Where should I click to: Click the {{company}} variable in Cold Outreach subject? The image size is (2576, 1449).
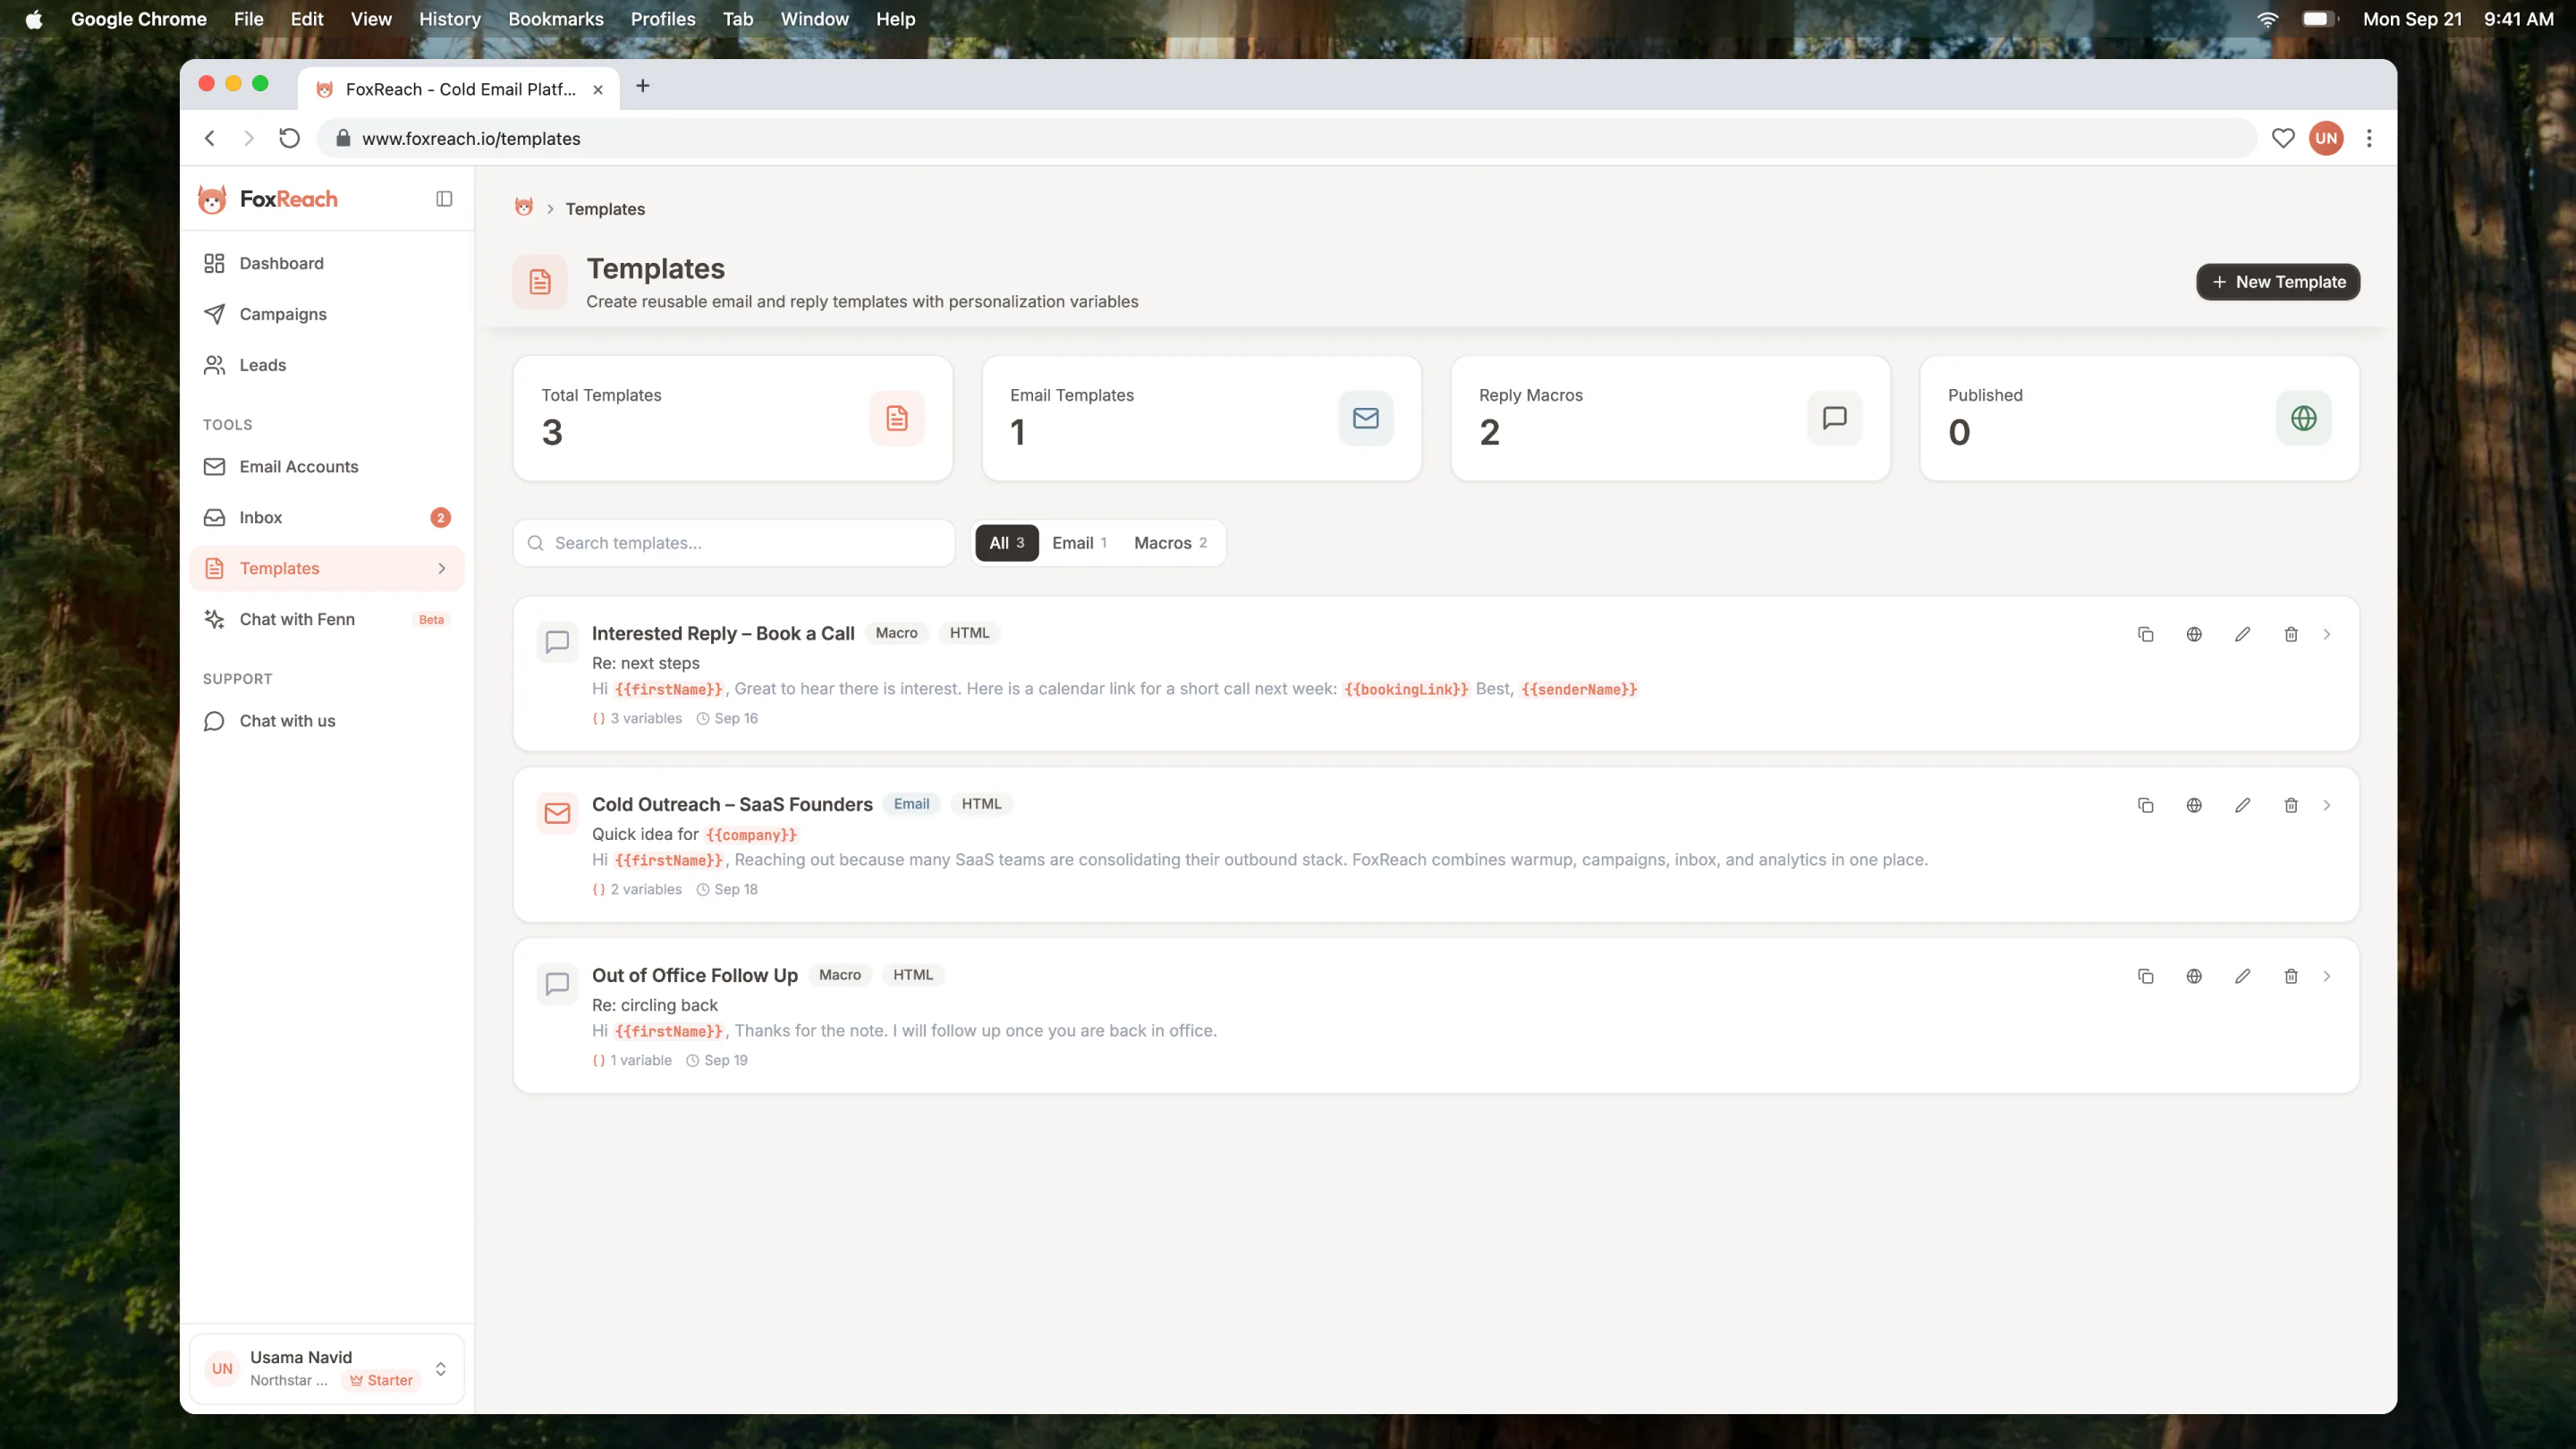tap(751, 834)
